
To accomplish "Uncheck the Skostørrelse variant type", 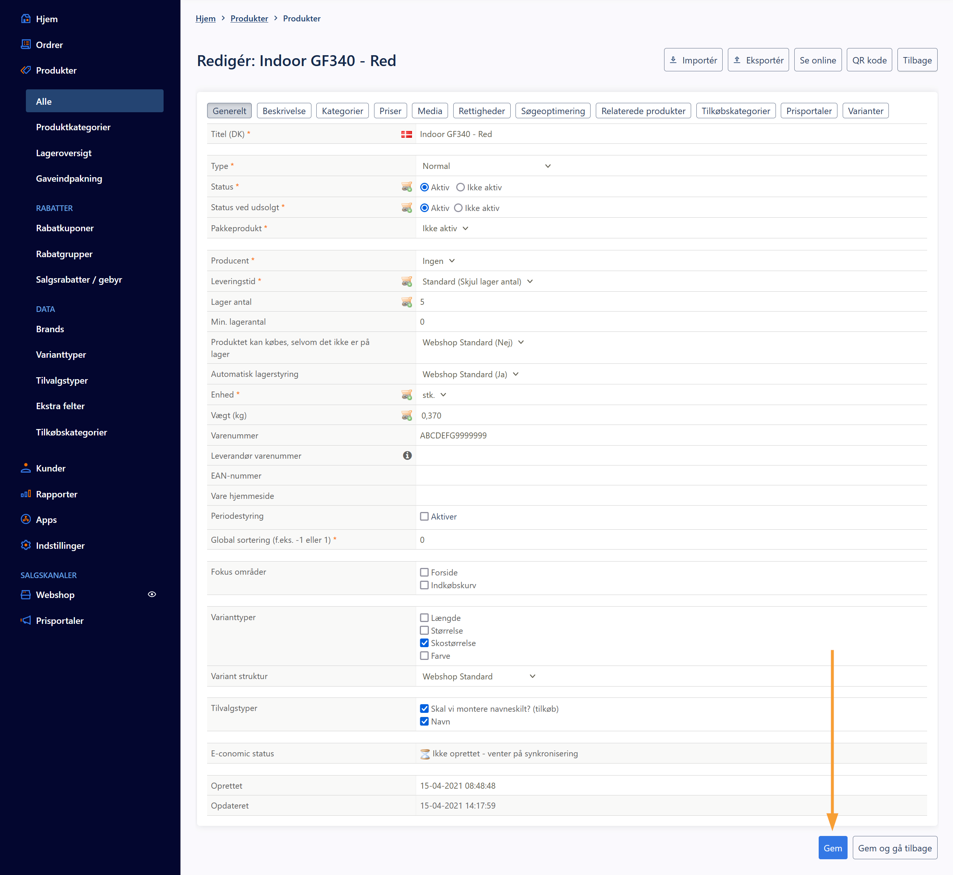I will point(424,643).
